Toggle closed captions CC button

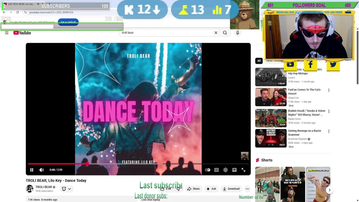[x=217, y=170]
